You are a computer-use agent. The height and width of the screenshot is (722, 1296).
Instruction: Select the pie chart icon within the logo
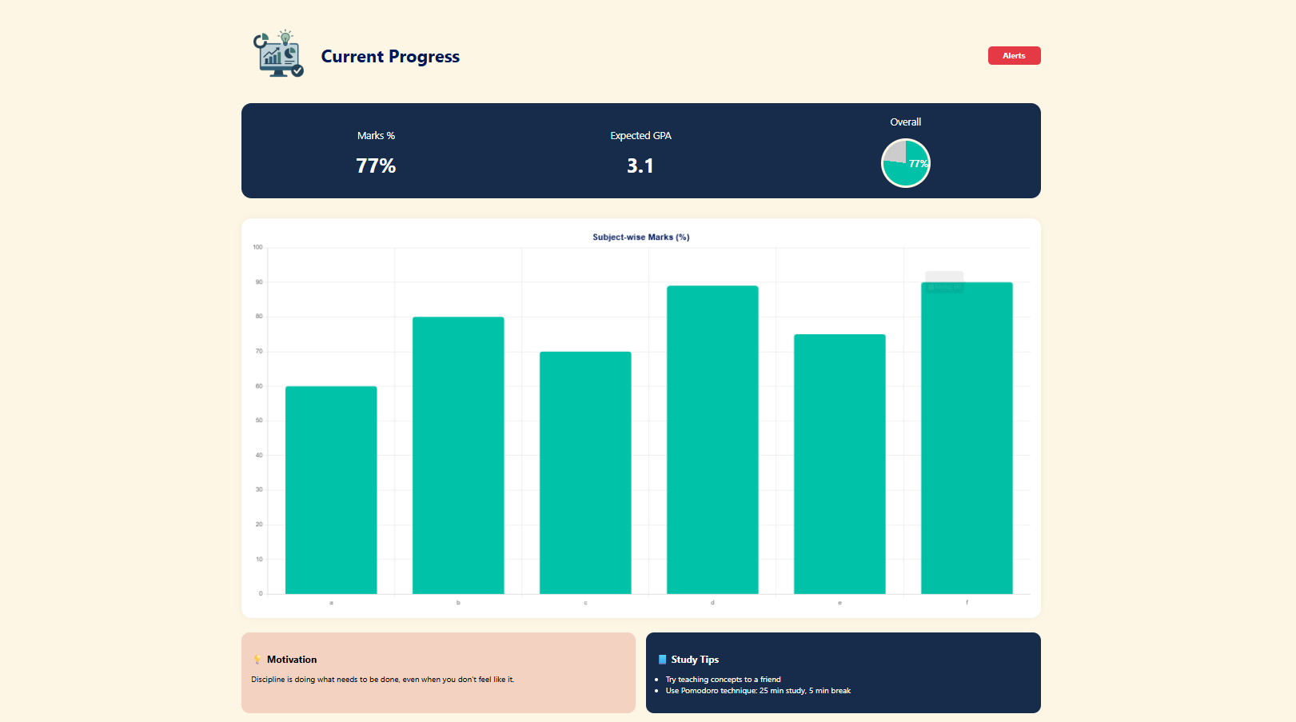(x=290, y=54)
